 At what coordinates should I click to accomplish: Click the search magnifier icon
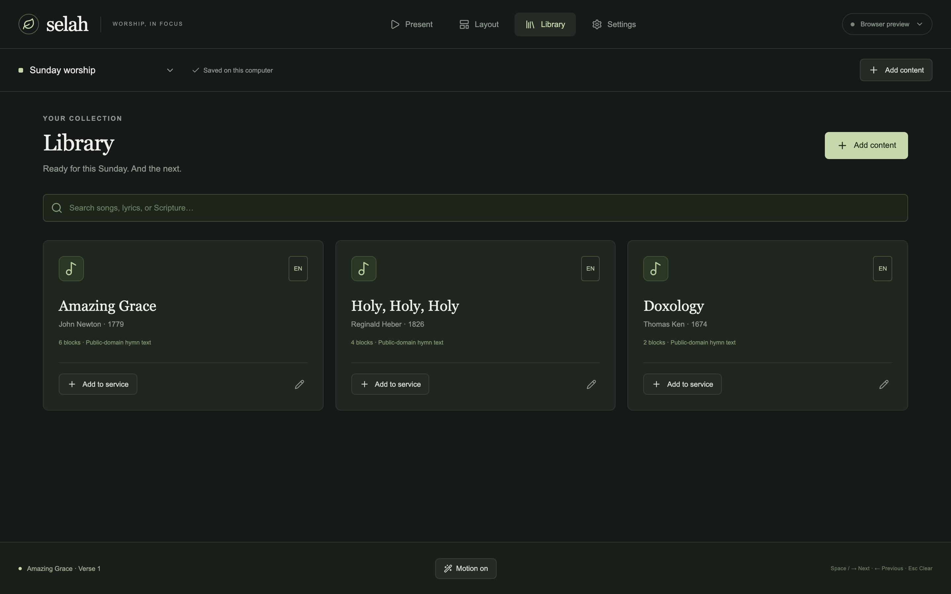pos(57,208)
